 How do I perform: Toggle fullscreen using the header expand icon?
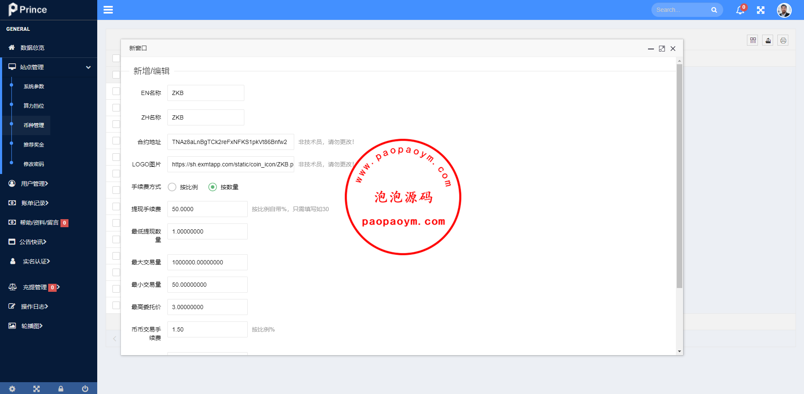pyautogui.click(x=760, y=10)
